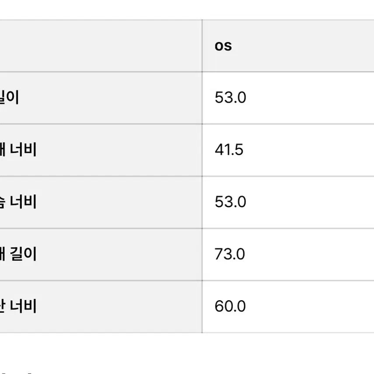Click empty white cell space right of 60.0
Viewport: 374px width, 374px height.
point(306,306)
